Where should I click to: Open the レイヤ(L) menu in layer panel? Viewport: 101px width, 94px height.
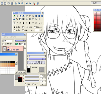coord(5,37)
